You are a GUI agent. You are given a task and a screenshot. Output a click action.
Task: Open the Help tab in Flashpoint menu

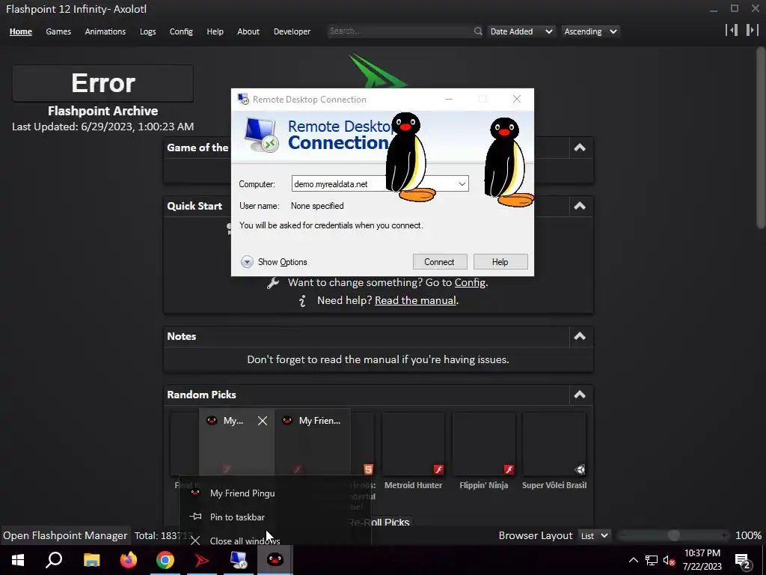tap(215, 31)
